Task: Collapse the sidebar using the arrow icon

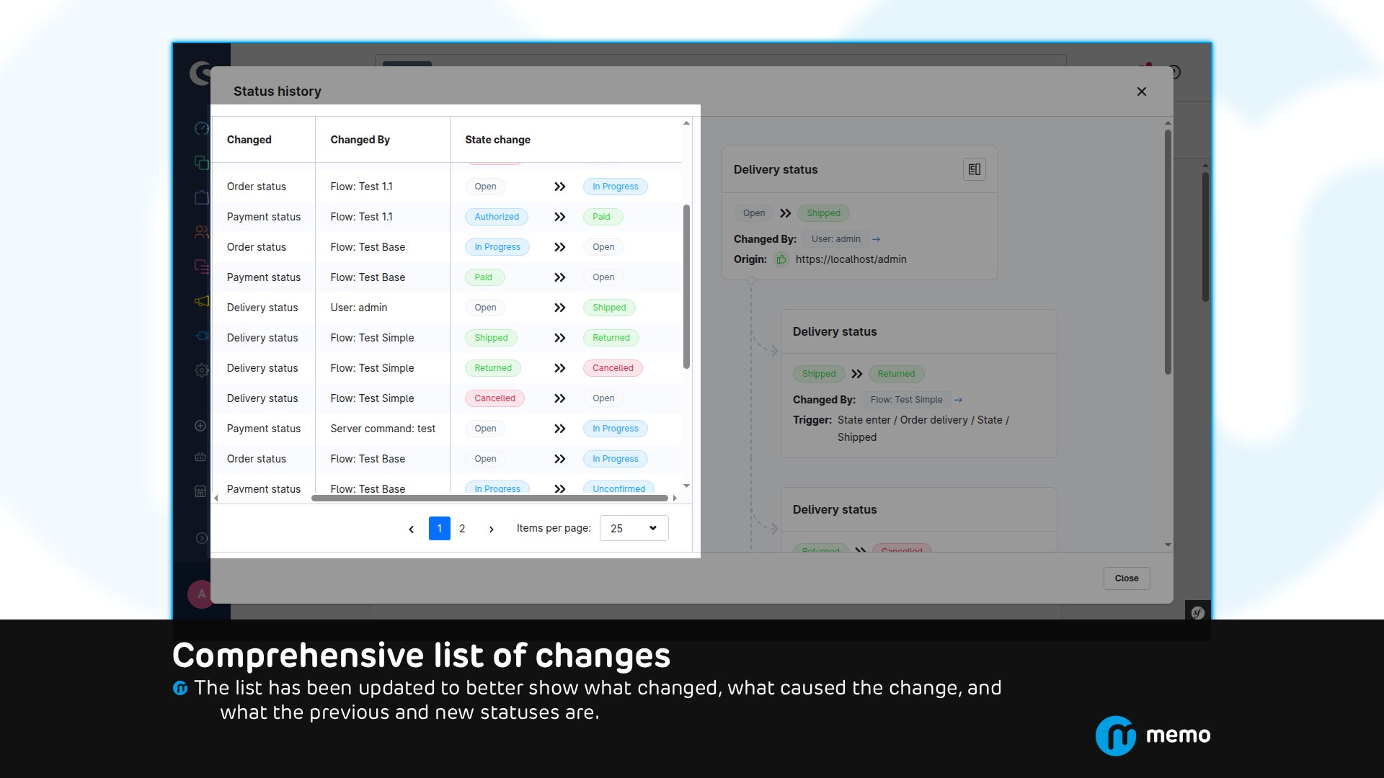Action: [x=202, y=538]
